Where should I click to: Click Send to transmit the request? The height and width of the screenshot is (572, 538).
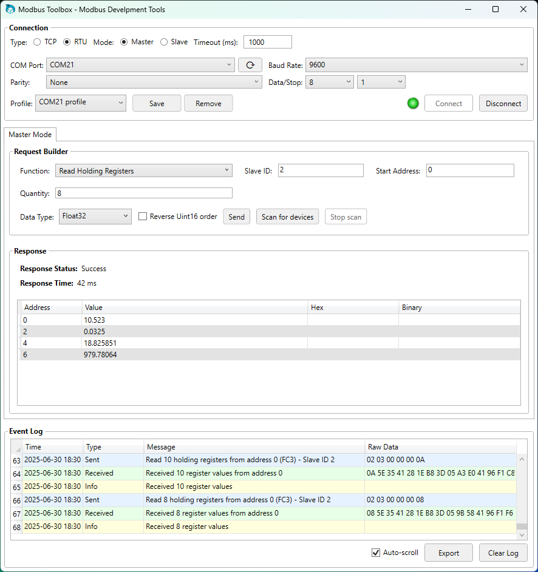point(236,216)
